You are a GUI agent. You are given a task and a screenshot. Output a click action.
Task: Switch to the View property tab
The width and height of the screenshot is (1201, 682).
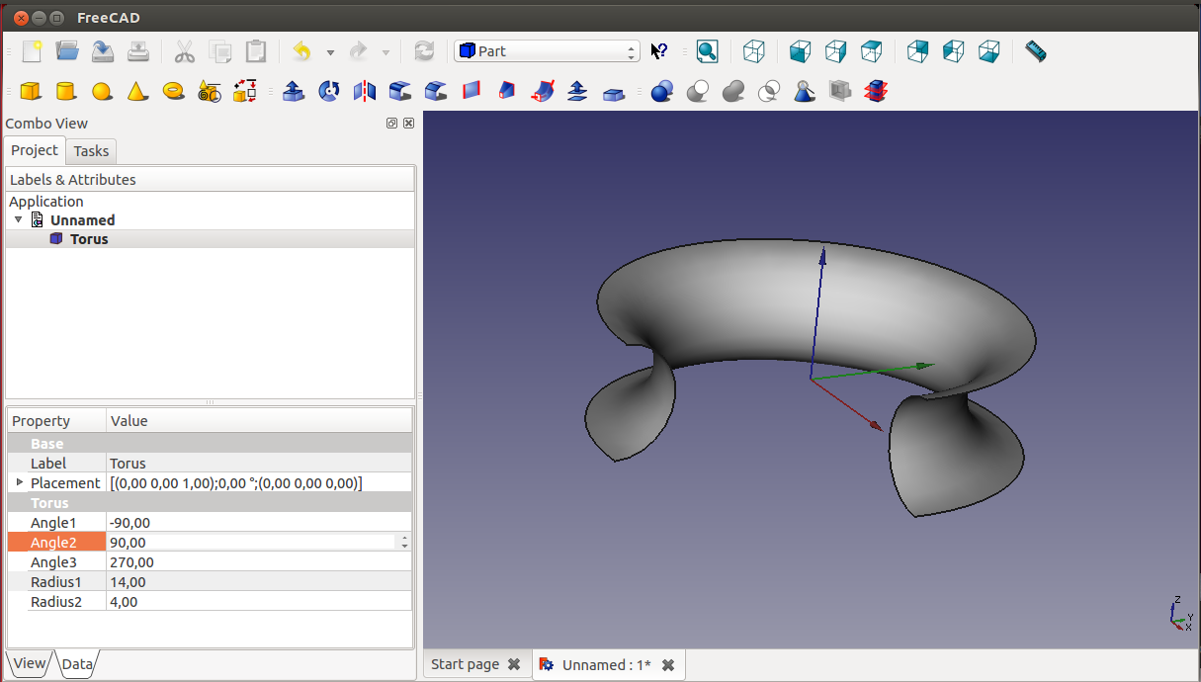29,663
